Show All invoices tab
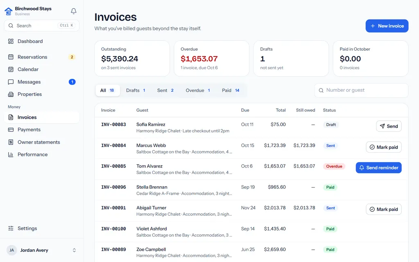This screenshot has width=419, height=262. 108,90
